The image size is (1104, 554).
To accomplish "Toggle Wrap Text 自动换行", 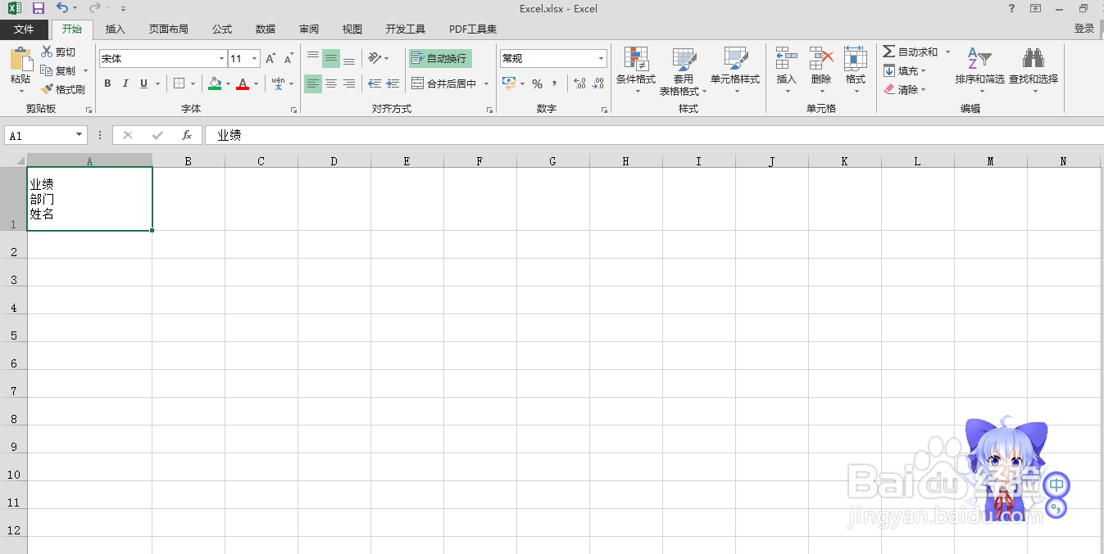I will pos(439,58).
